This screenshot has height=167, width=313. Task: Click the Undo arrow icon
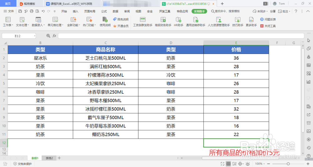[43, 11]
